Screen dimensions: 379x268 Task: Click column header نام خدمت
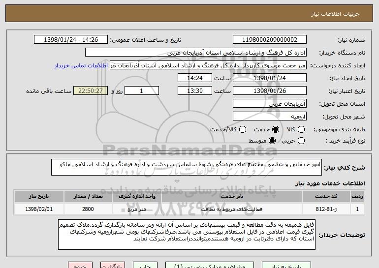click(231, 197)
